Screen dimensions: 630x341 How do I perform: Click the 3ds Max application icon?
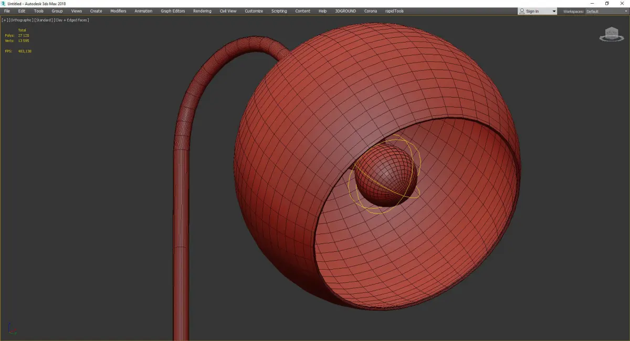coord(3,3)
